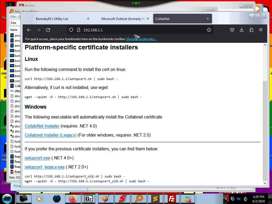Screen dimensions: 272x204
Task: Open the orange ball taskbar icon
Action: pos(106,199)
